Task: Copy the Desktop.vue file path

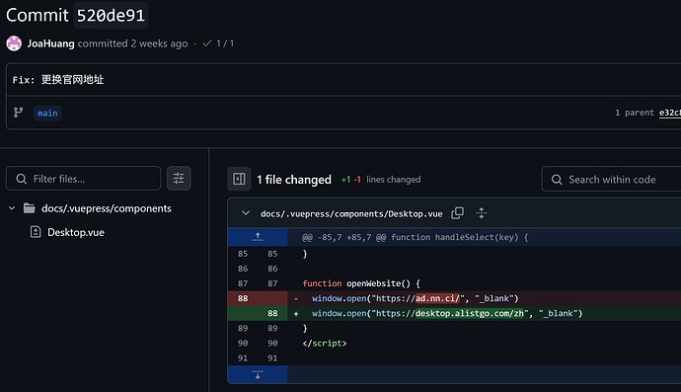Action: coord(457,213)
